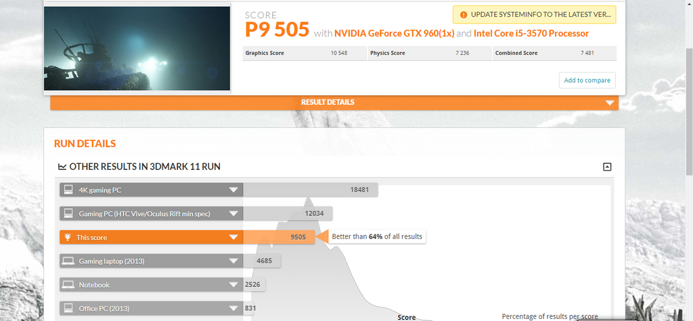Viewport: 693px width, 321px height.
Task: Click the P9 505 score number
Action: (277, 30)
